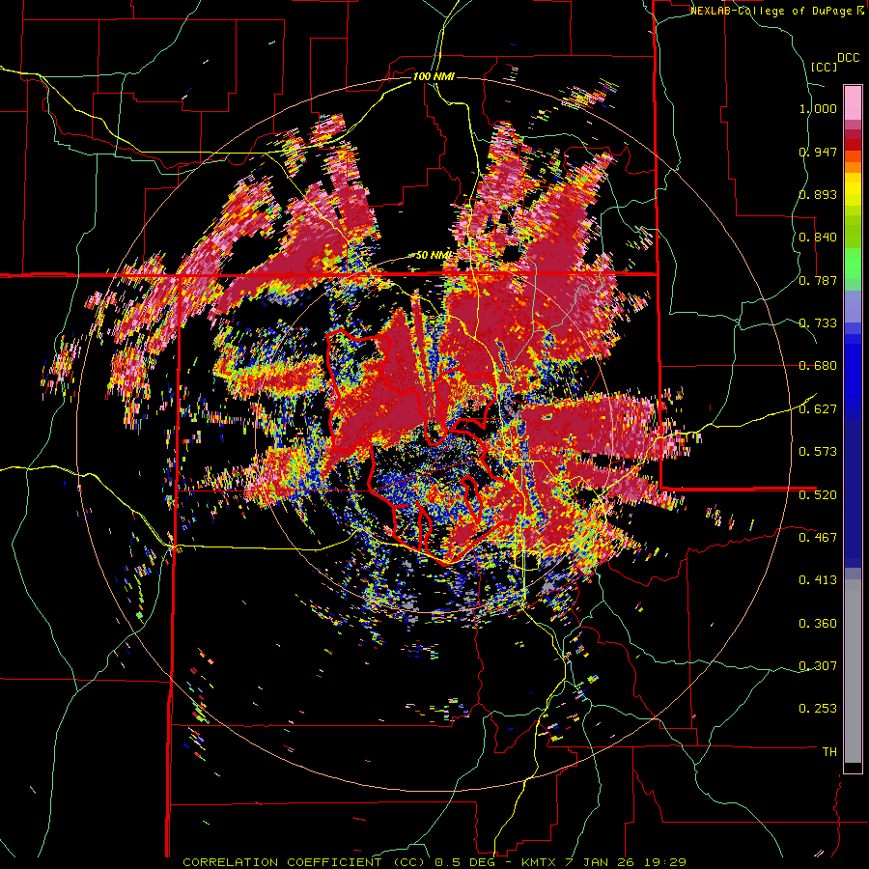Select the 1.000 value on the legend
This screenshot has width=869, height=869.
click(818, 108)
